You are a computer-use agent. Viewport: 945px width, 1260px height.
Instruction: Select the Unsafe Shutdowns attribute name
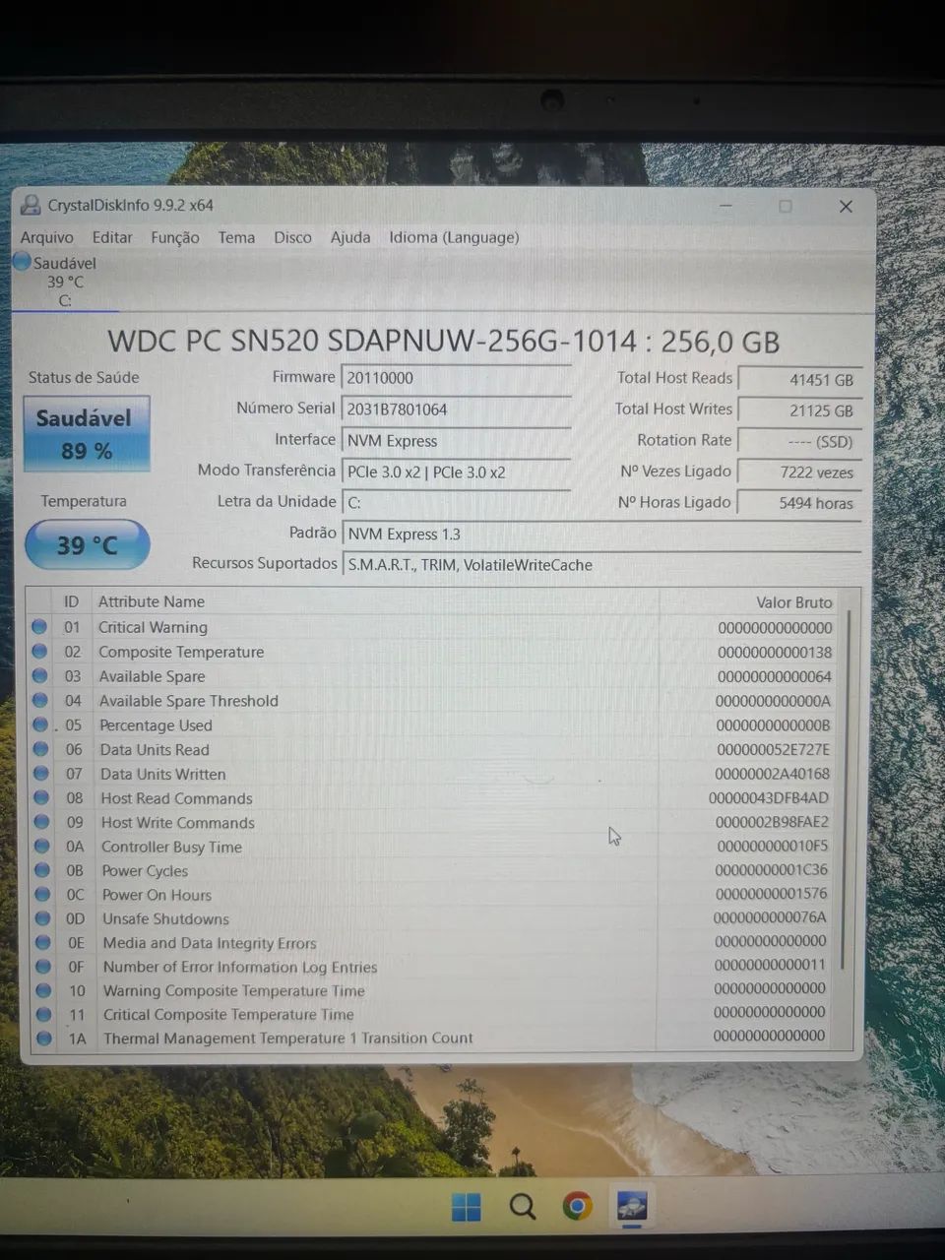[165, 919]
